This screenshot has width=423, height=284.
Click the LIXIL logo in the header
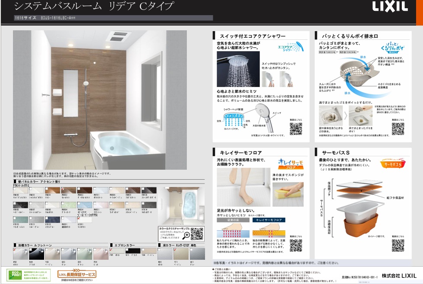pos(390,6)
